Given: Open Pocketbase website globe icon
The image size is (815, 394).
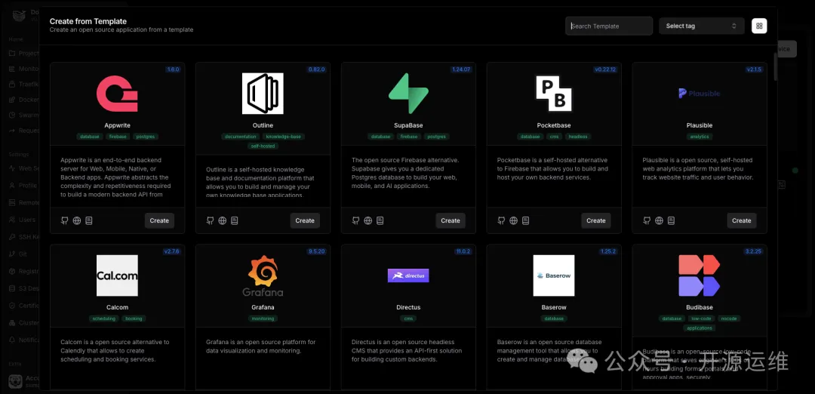Looking at the screenshot, I should pos(514,220).
